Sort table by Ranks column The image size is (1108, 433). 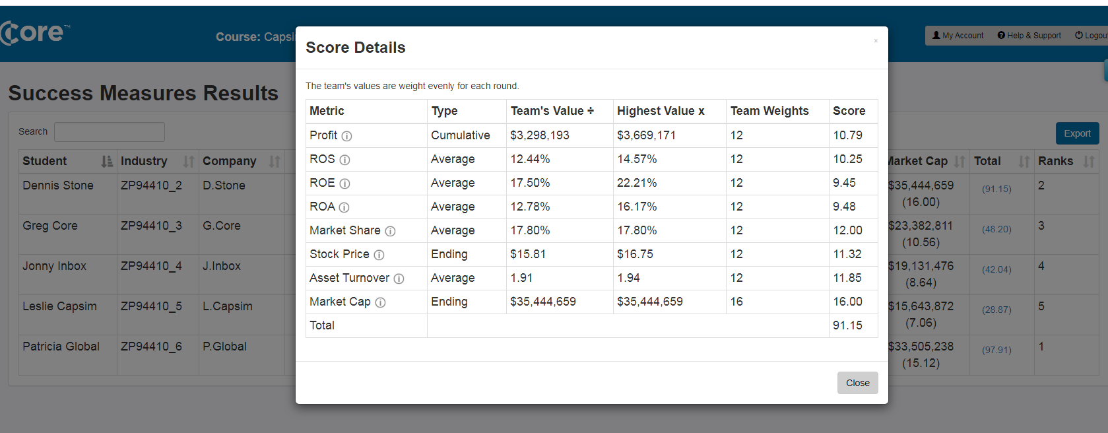pos(1089,161)
